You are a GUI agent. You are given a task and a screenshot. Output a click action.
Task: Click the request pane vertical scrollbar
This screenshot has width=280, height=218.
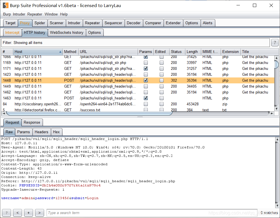tap(277, 172)
